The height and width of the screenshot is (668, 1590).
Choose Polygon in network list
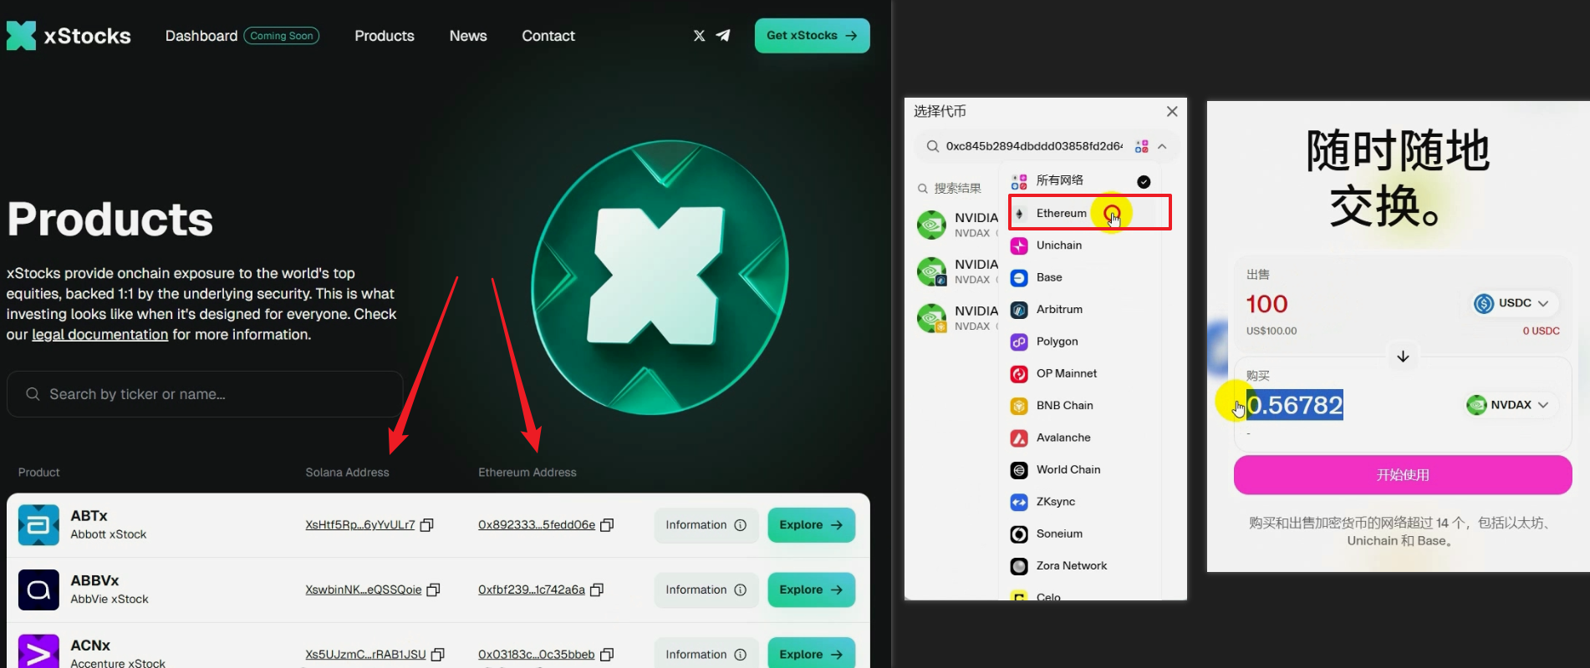click(x=1082, y=342)
